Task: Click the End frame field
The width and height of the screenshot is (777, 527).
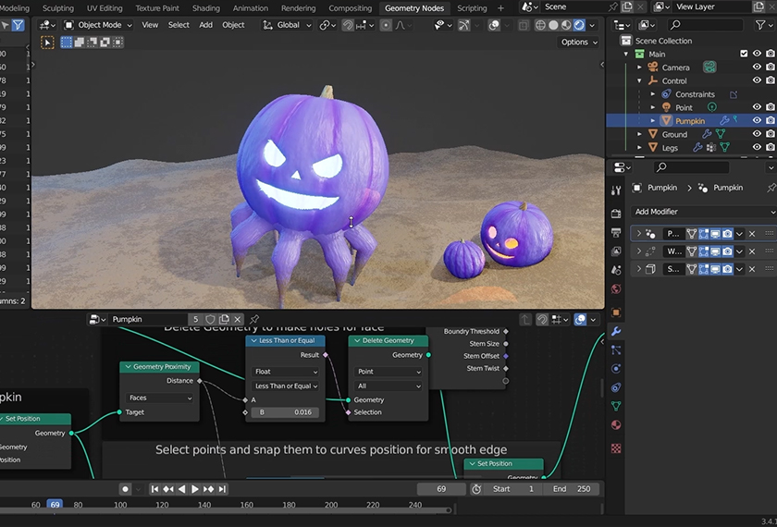Action: (573, 489)
